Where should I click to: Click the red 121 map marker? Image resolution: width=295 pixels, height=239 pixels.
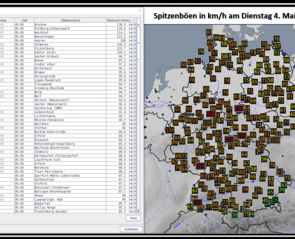(x=197, y=203)
